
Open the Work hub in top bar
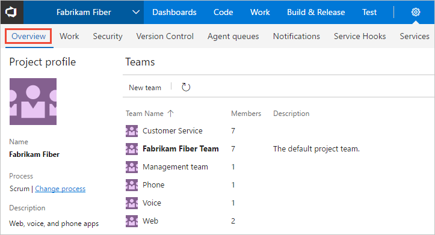click(260, 12)
